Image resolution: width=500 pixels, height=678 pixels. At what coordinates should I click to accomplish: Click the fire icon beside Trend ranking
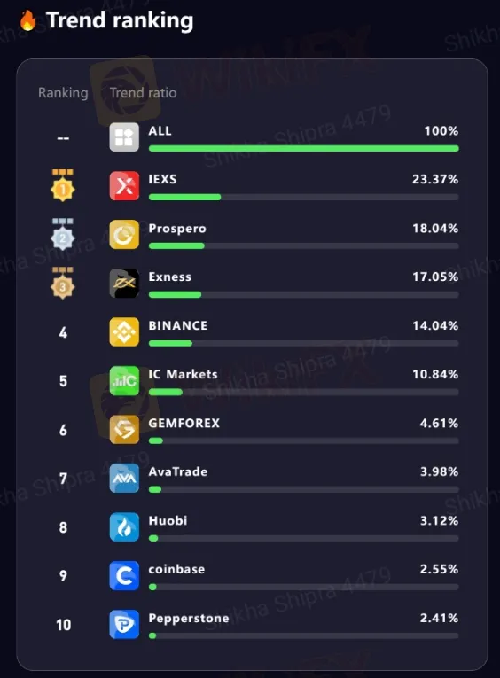[x=27, y=20]
